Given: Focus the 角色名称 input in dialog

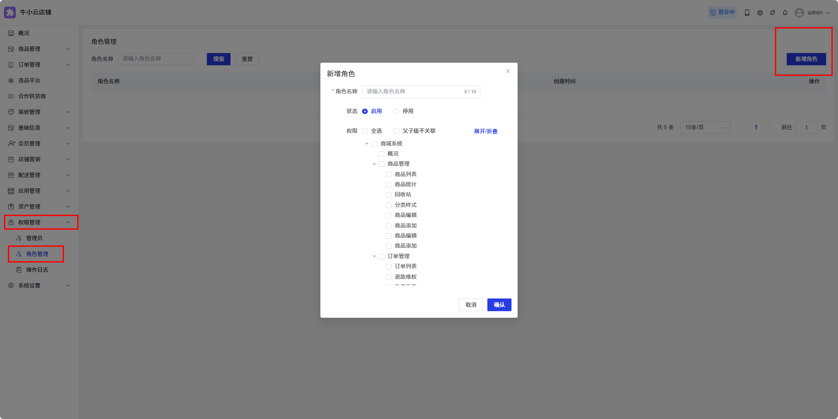Looking at the screenshot, I should point(414,92).
